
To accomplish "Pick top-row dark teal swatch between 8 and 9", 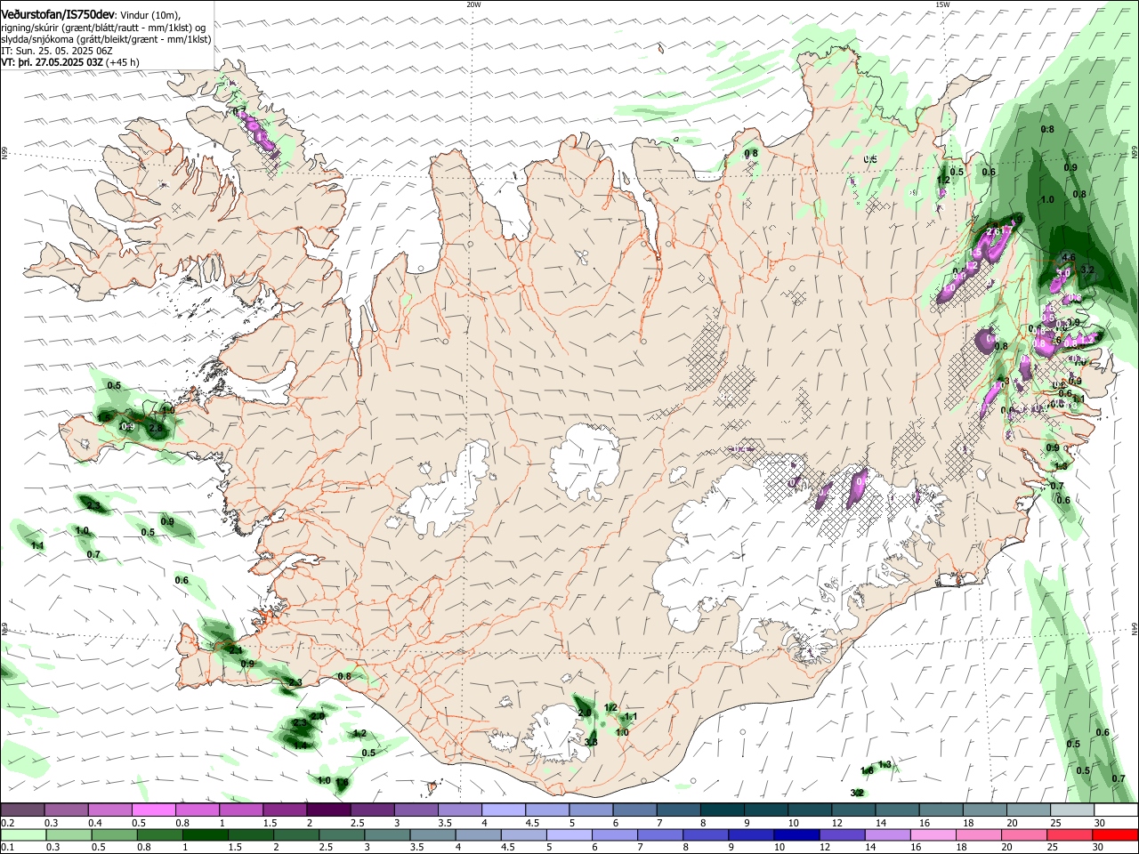I will coord(721,810).
